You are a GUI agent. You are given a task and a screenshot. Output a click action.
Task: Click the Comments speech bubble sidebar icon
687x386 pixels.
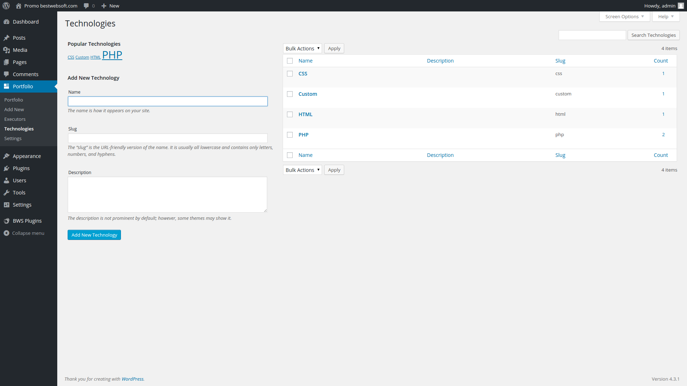6,74
